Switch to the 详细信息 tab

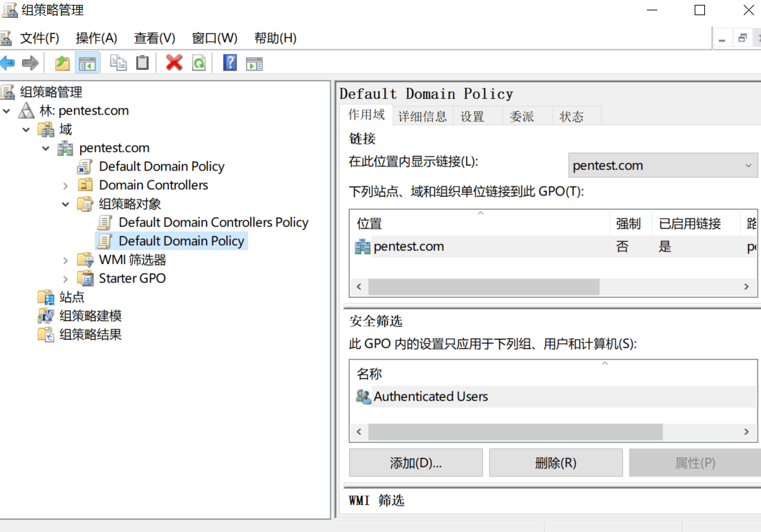pos(422,117)
